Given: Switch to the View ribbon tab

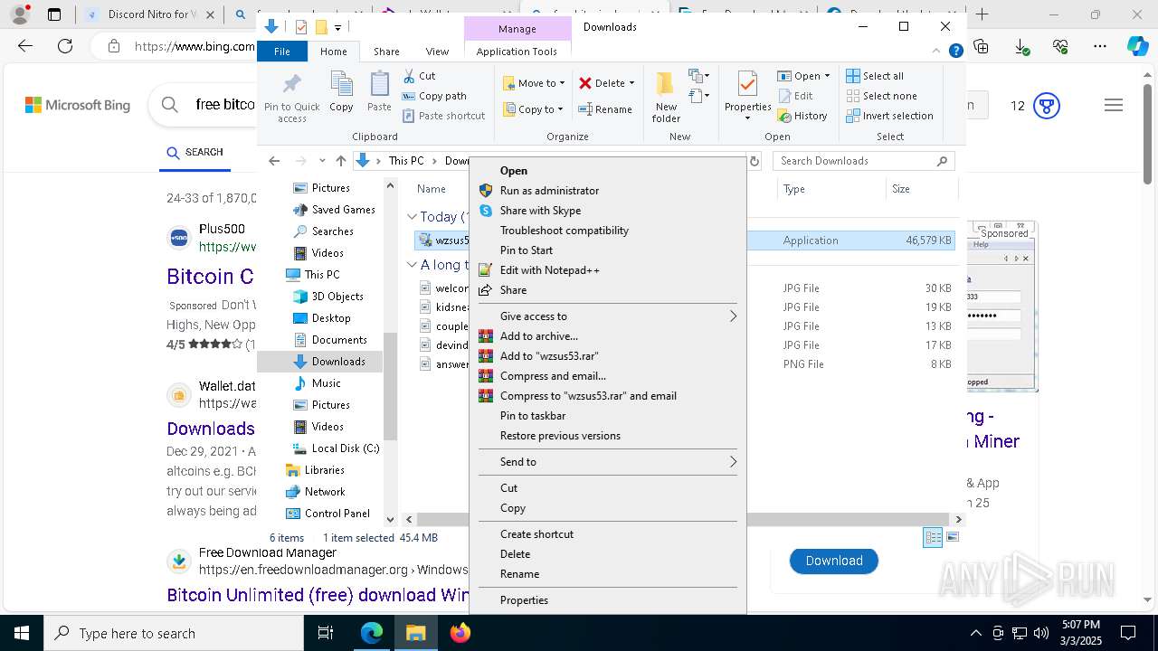Looking at the screenshot, I should pyautogui.click(x=437, y=52).
